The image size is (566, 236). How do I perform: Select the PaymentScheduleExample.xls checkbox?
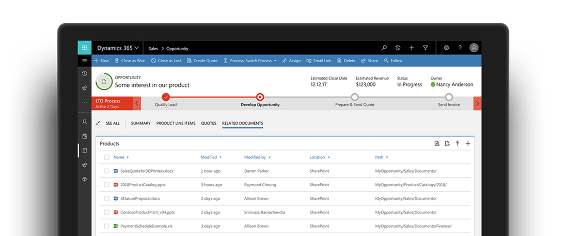pyautogui.click(x=107, y=226)
